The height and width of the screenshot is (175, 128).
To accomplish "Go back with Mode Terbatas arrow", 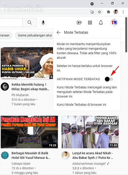I will [x=59, y=32].
